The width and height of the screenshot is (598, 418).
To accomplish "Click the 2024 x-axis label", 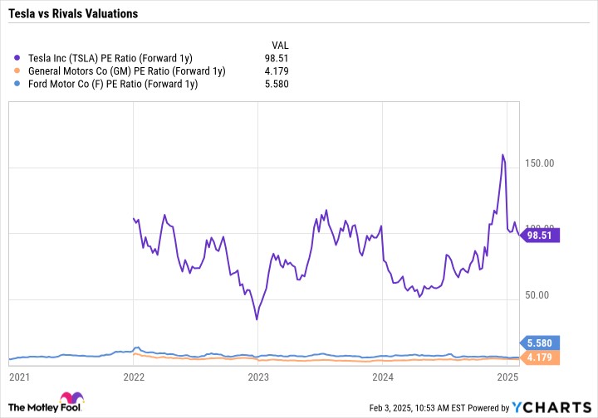I will point(383,377).
